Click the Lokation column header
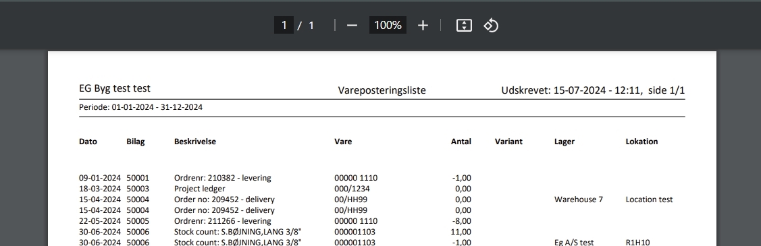This screenshot has height=246, width=761. 641,142
